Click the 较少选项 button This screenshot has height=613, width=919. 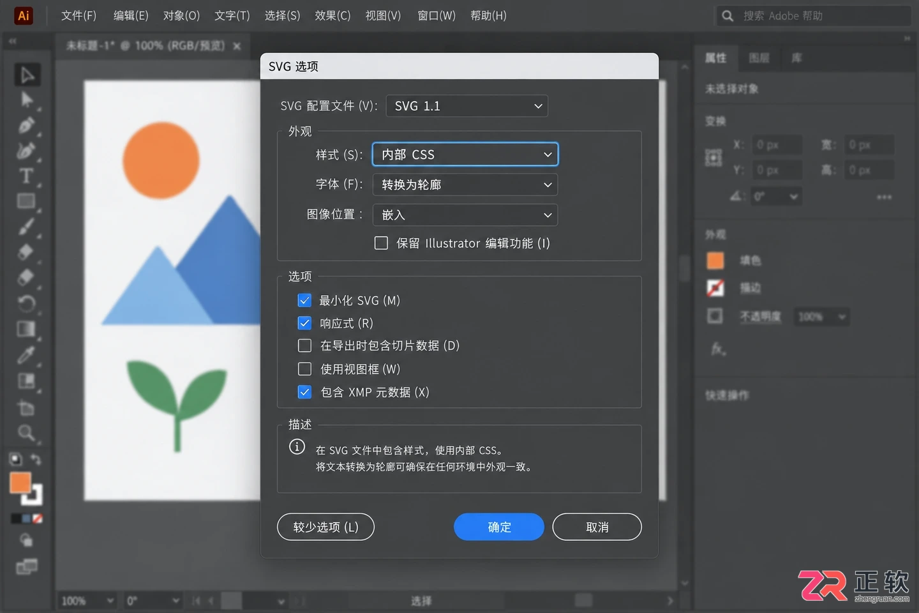point(325,527)
